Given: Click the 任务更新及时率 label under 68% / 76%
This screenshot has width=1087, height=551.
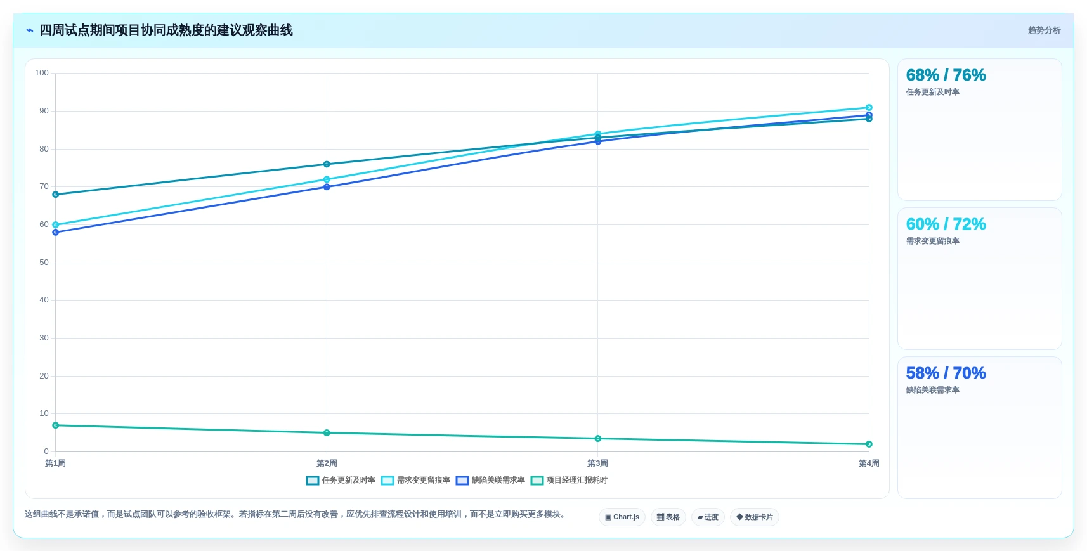Looking at the screenshot, I should point(933,92).
